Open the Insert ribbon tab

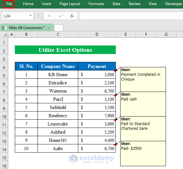pyautogui.click(x=46, y=4)
